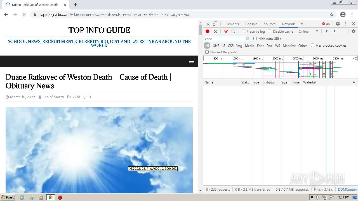Open the network search magnifier
The image size is (358, 201).
(234, 32)
